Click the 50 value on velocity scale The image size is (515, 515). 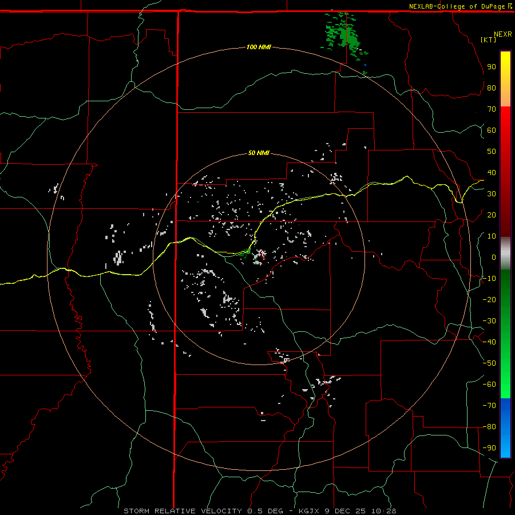point(492,152)
